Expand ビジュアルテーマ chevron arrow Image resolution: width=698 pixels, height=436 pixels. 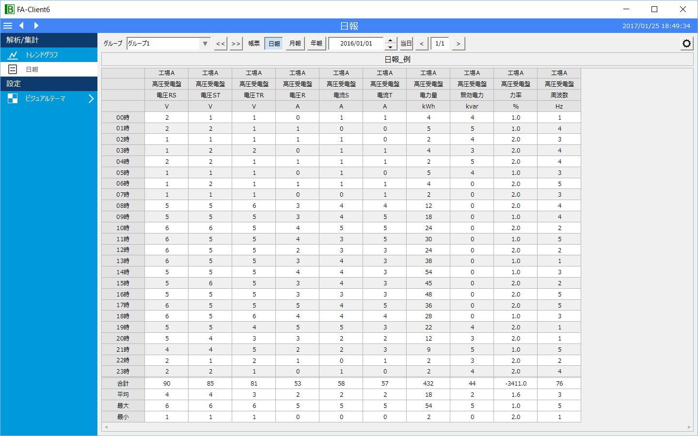click(x=91, y=98)
